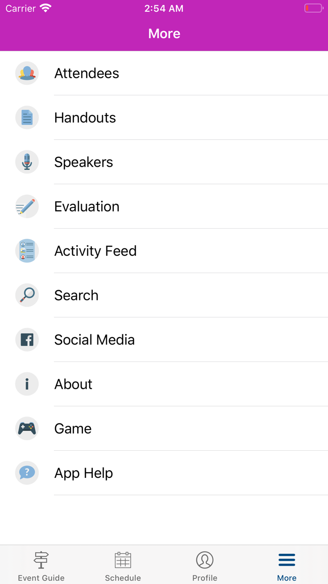Image resolution: width=328 pixels, height=584 pixels.
Task: Tap the App Help question bubble icon
Action: 27,473
